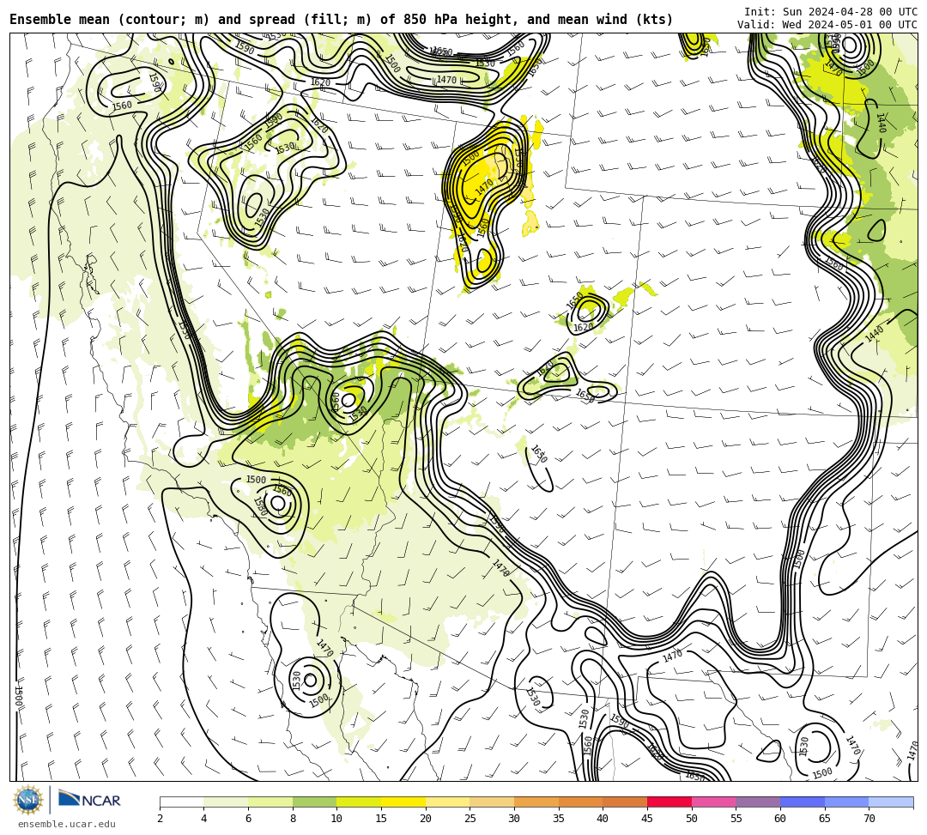This screenshot has height=835, width=927.
Task: Pick the light green 6–8 colorbar swatch
Action: pyautogui.click(x=270, y=802)
